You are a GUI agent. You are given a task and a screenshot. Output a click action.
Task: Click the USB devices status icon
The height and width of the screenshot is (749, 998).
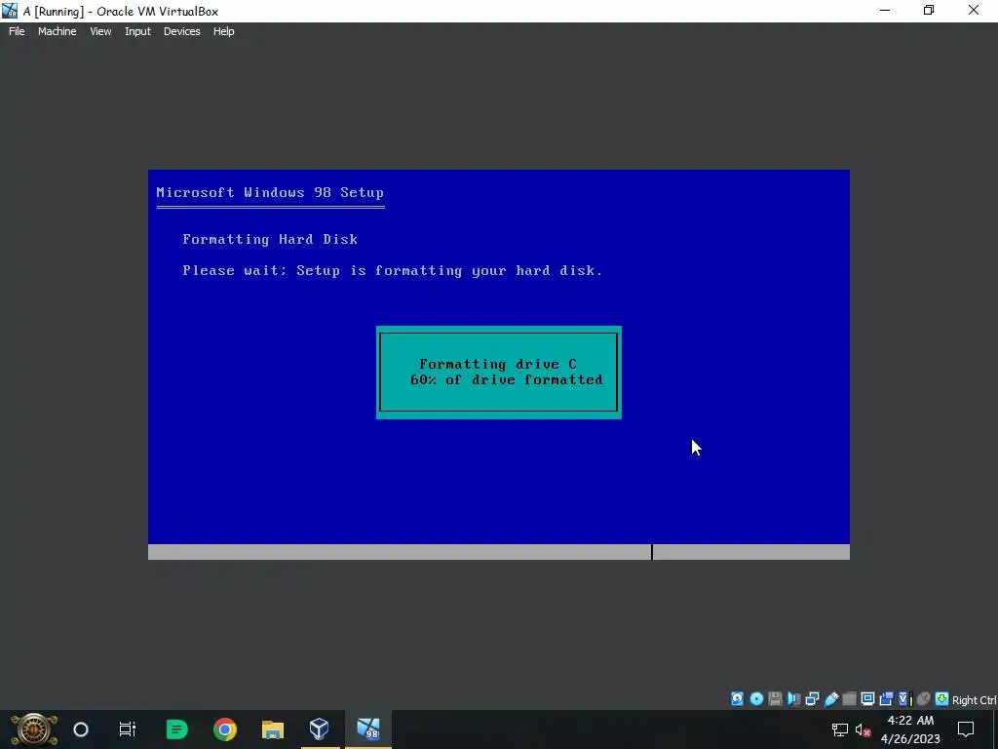coord(830,698)
